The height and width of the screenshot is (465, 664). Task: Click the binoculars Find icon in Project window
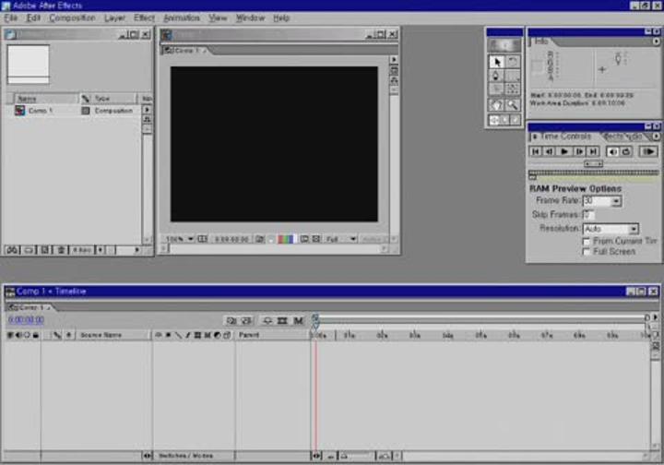pyautogui.click(x=12, y=250)
